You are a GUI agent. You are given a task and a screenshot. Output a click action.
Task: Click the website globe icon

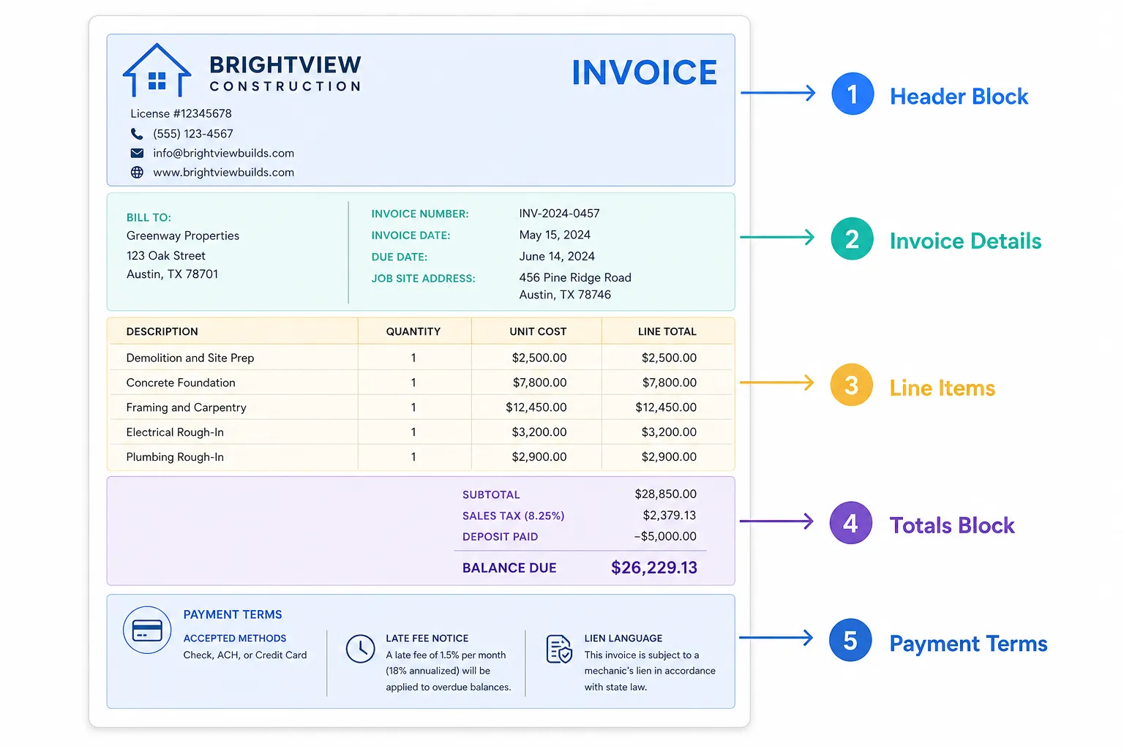pos(137,173)
